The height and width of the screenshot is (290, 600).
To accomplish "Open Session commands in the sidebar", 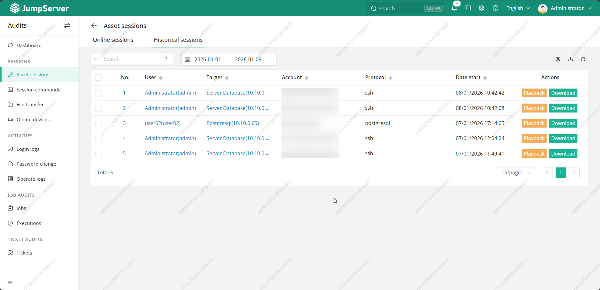I will (x=38, y=90).
